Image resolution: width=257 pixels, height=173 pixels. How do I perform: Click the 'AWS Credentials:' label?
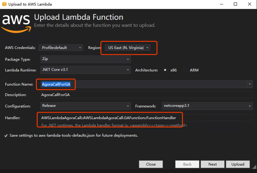20,48
